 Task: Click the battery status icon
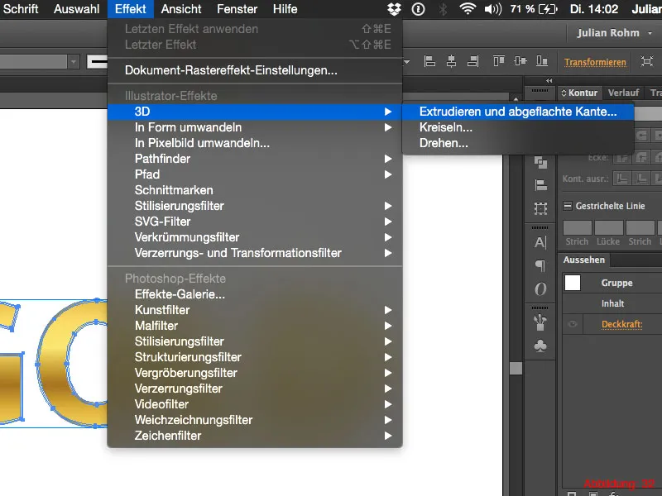pyautogui.click(x=548, y=9)
